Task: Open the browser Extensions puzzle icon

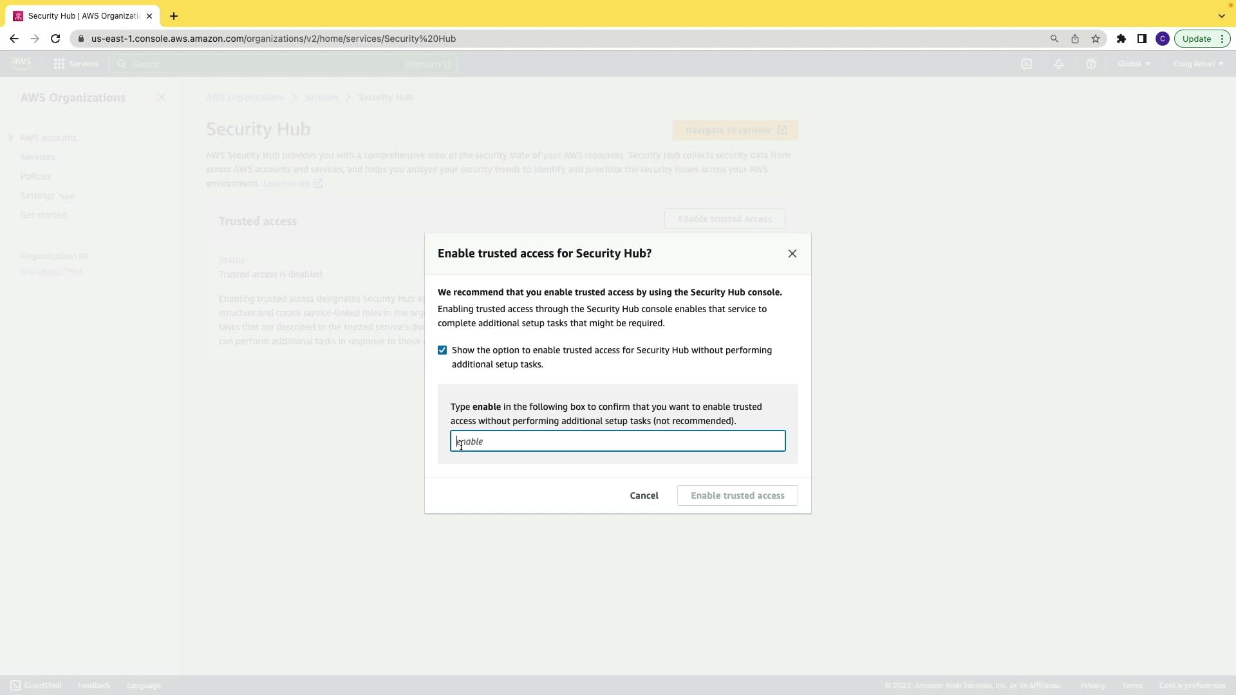Action: 1121,39
